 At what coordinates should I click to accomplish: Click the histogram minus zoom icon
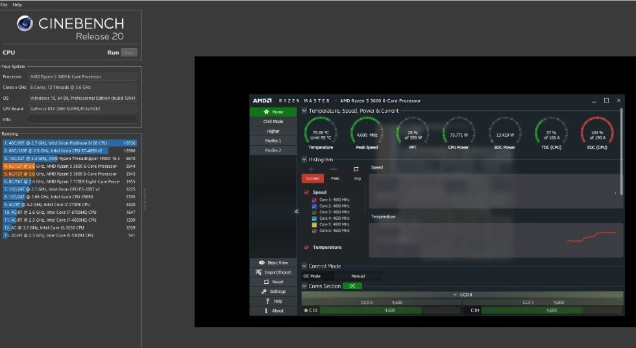pyautogui.click(x=334, y=169)
